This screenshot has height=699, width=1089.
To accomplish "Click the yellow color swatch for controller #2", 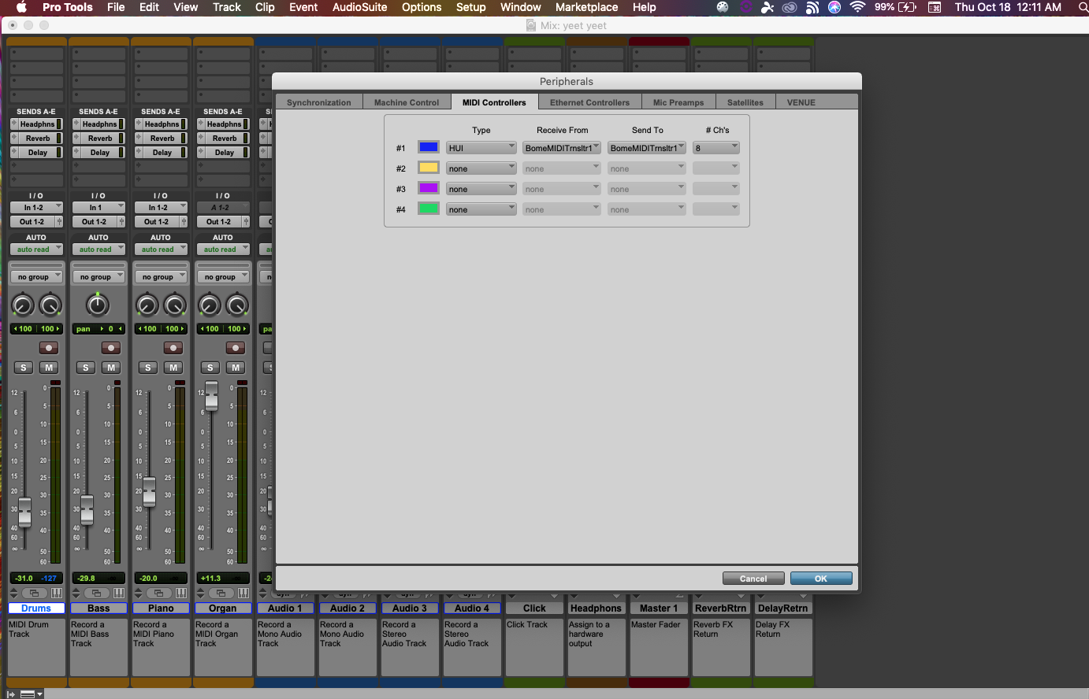I will tap(429, 168).
